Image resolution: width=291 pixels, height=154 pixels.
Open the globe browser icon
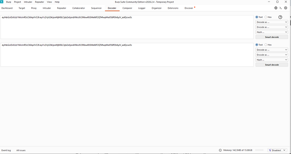(276, 8)
